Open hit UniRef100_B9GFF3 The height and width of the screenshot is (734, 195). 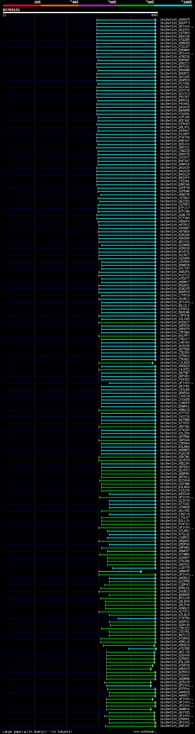[175, 23]
